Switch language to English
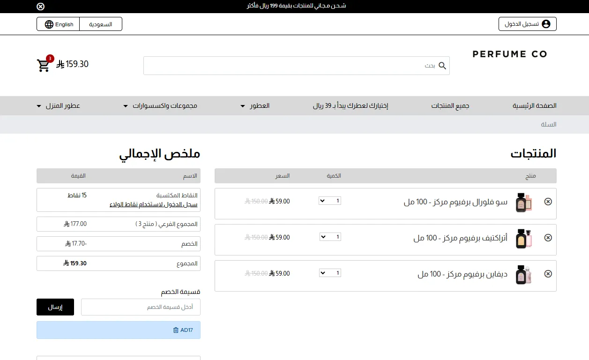Image resolution: width=589 pixels, height=360 pixels. 59,24
